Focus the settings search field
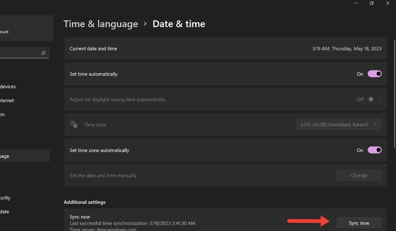 20,53
